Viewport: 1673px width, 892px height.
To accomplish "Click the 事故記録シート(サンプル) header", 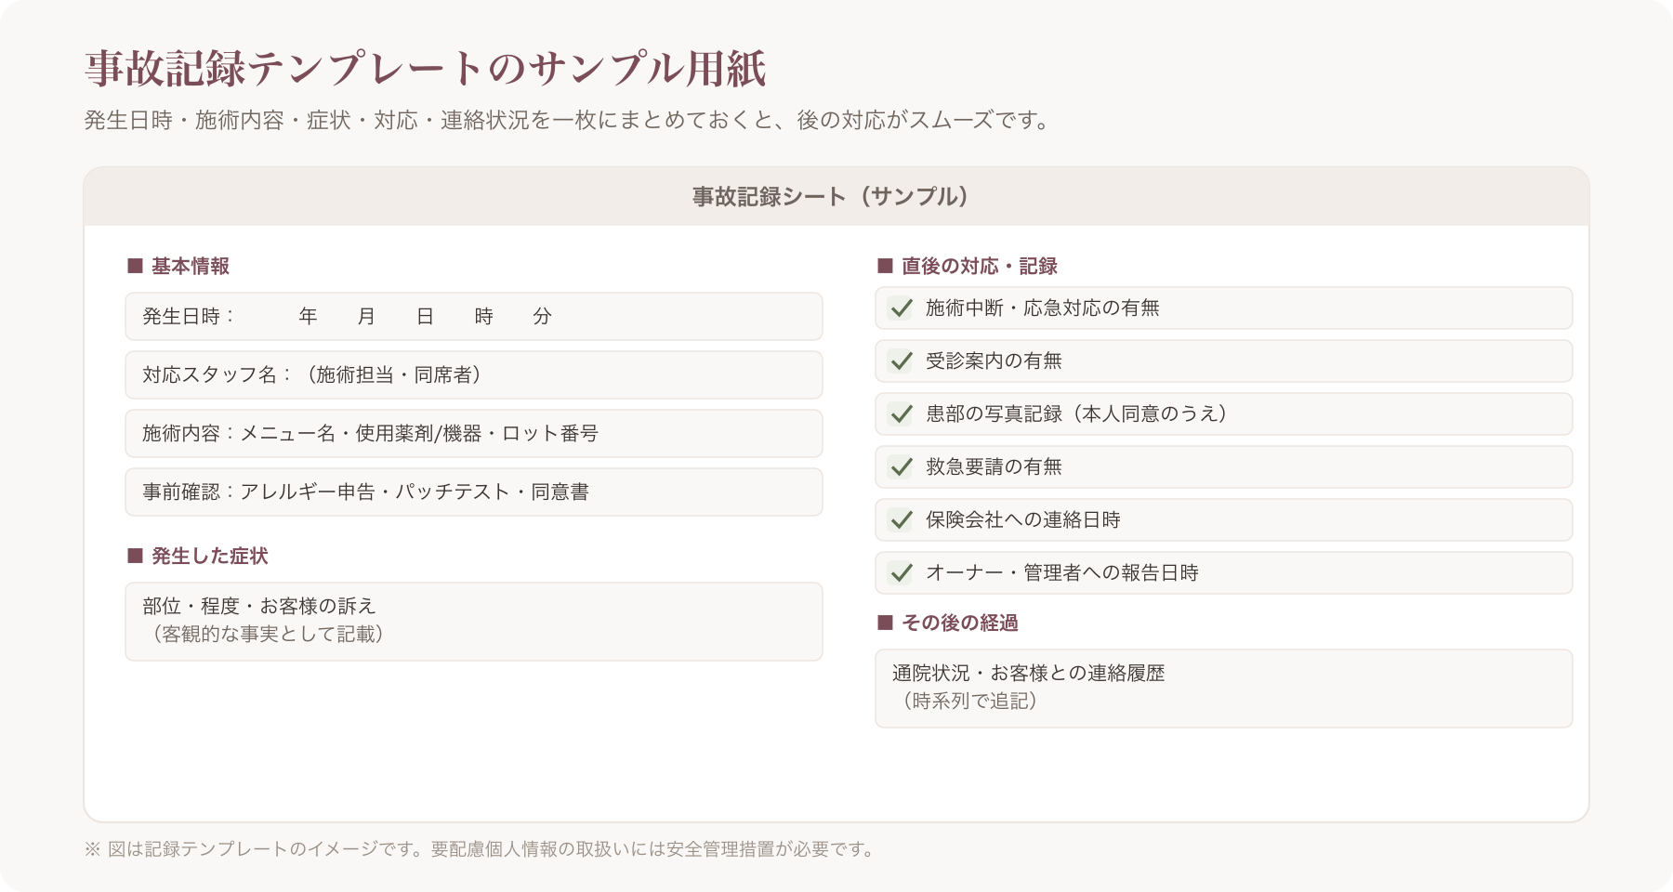I will [x=836, y=197].
